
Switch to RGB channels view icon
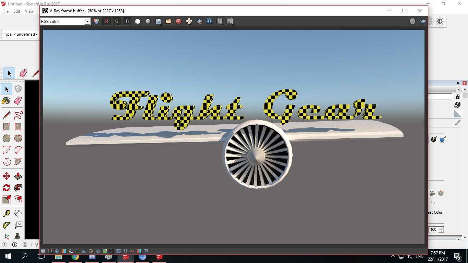tap(96, 21)
